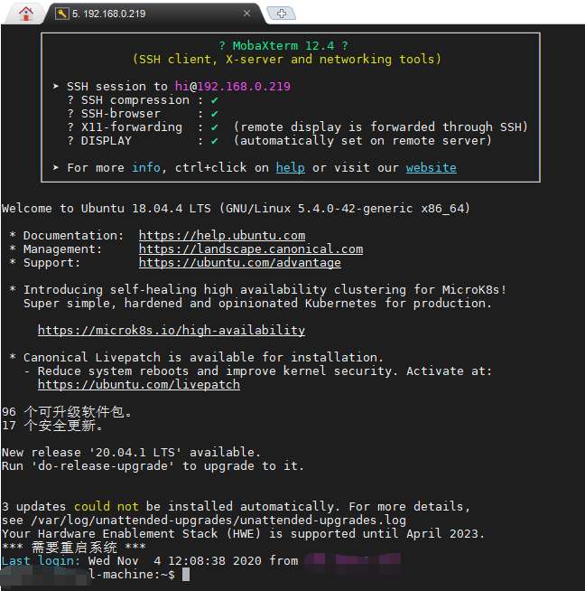
Task: Click the SSH-browser checkmark
Action: [x=215, y=114]
